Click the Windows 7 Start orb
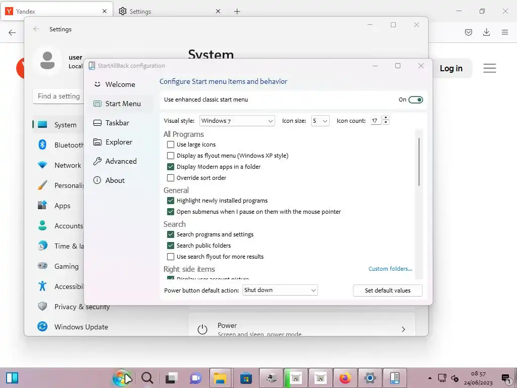Screen dimensions: 517x388 (121, 378)
